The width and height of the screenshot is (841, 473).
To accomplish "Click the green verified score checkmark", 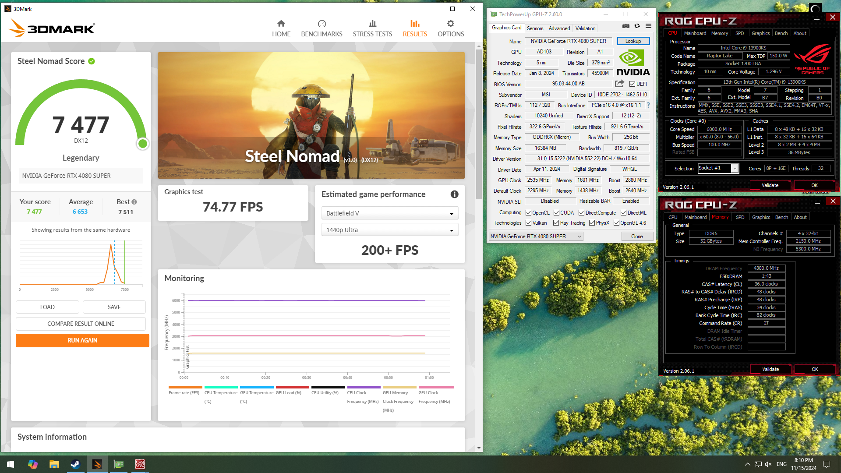I will 92,61.
